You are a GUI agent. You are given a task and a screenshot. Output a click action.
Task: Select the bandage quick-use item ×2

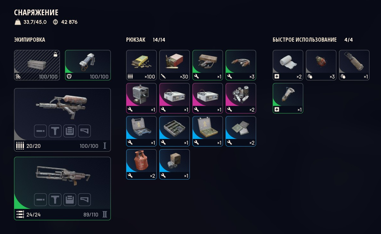(x=288, y=65)
